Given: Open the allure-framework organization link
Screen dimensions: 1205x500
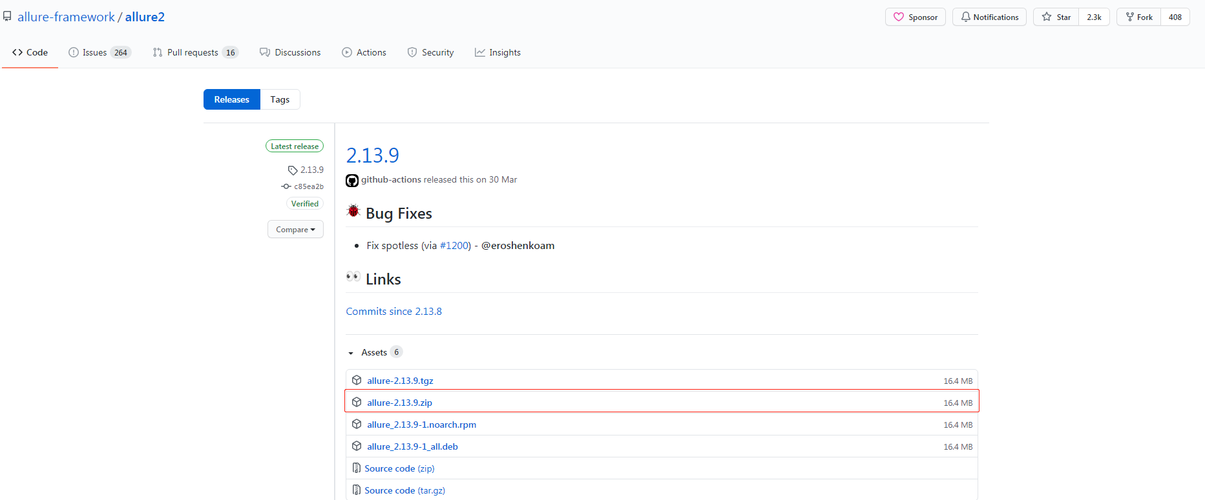Looking at the screenshot, I should click(66, 17).
